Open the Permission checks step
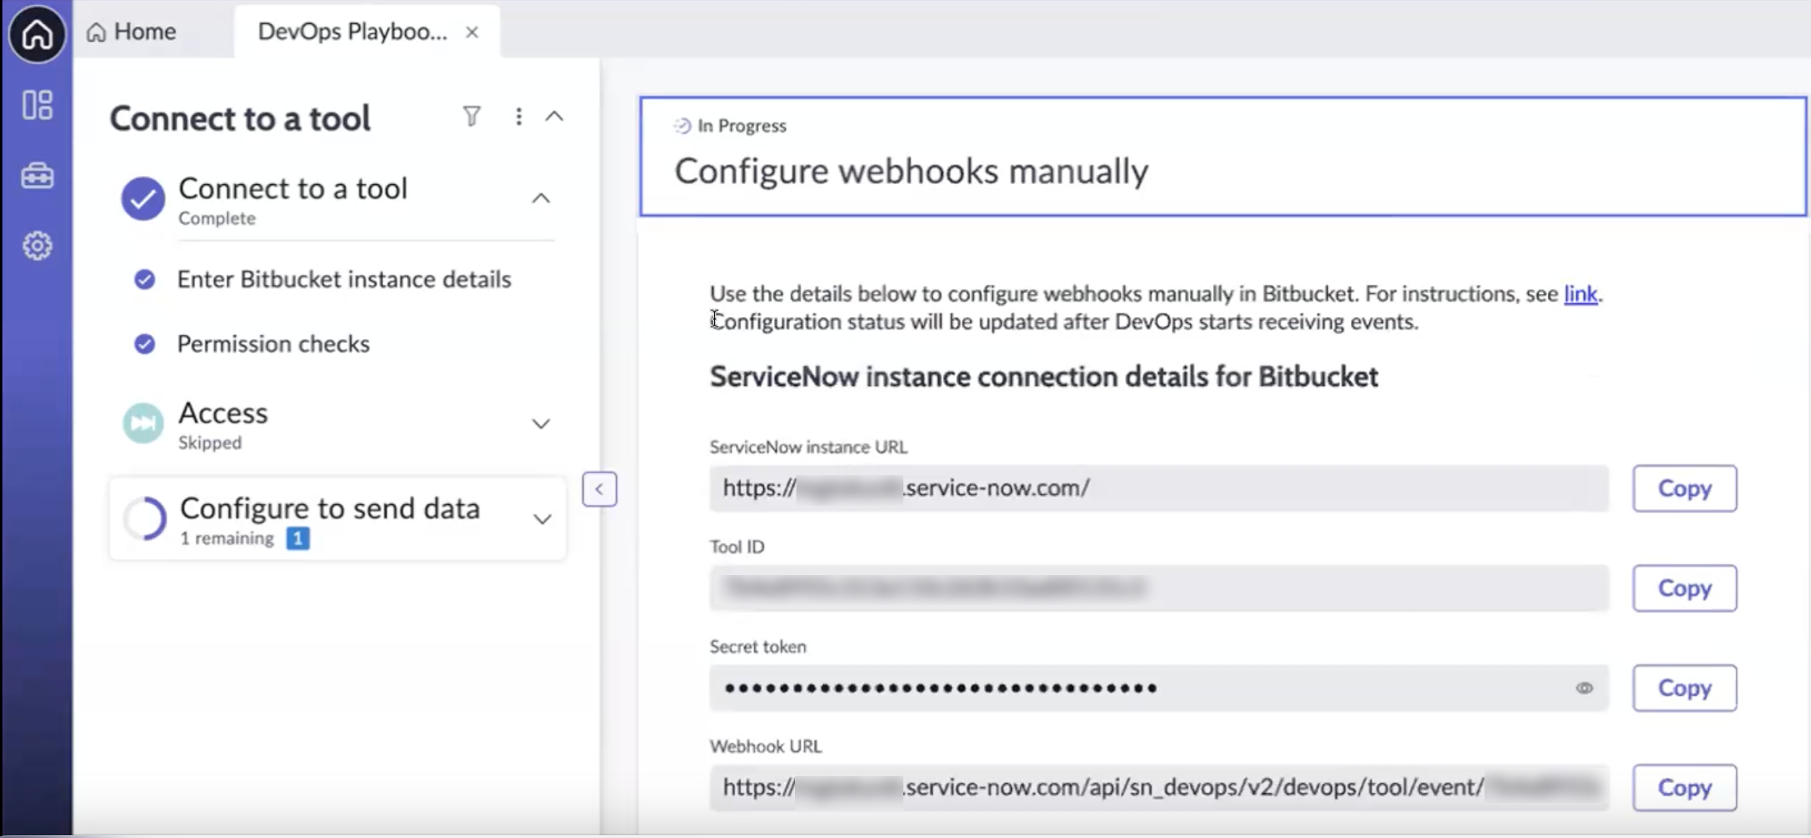This screenshot has height=838, width=1811. pyautogui.click(x=273, y=344)
